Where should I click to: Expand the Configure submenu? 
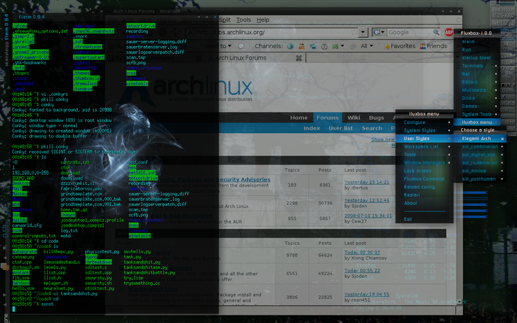[424, 122]
